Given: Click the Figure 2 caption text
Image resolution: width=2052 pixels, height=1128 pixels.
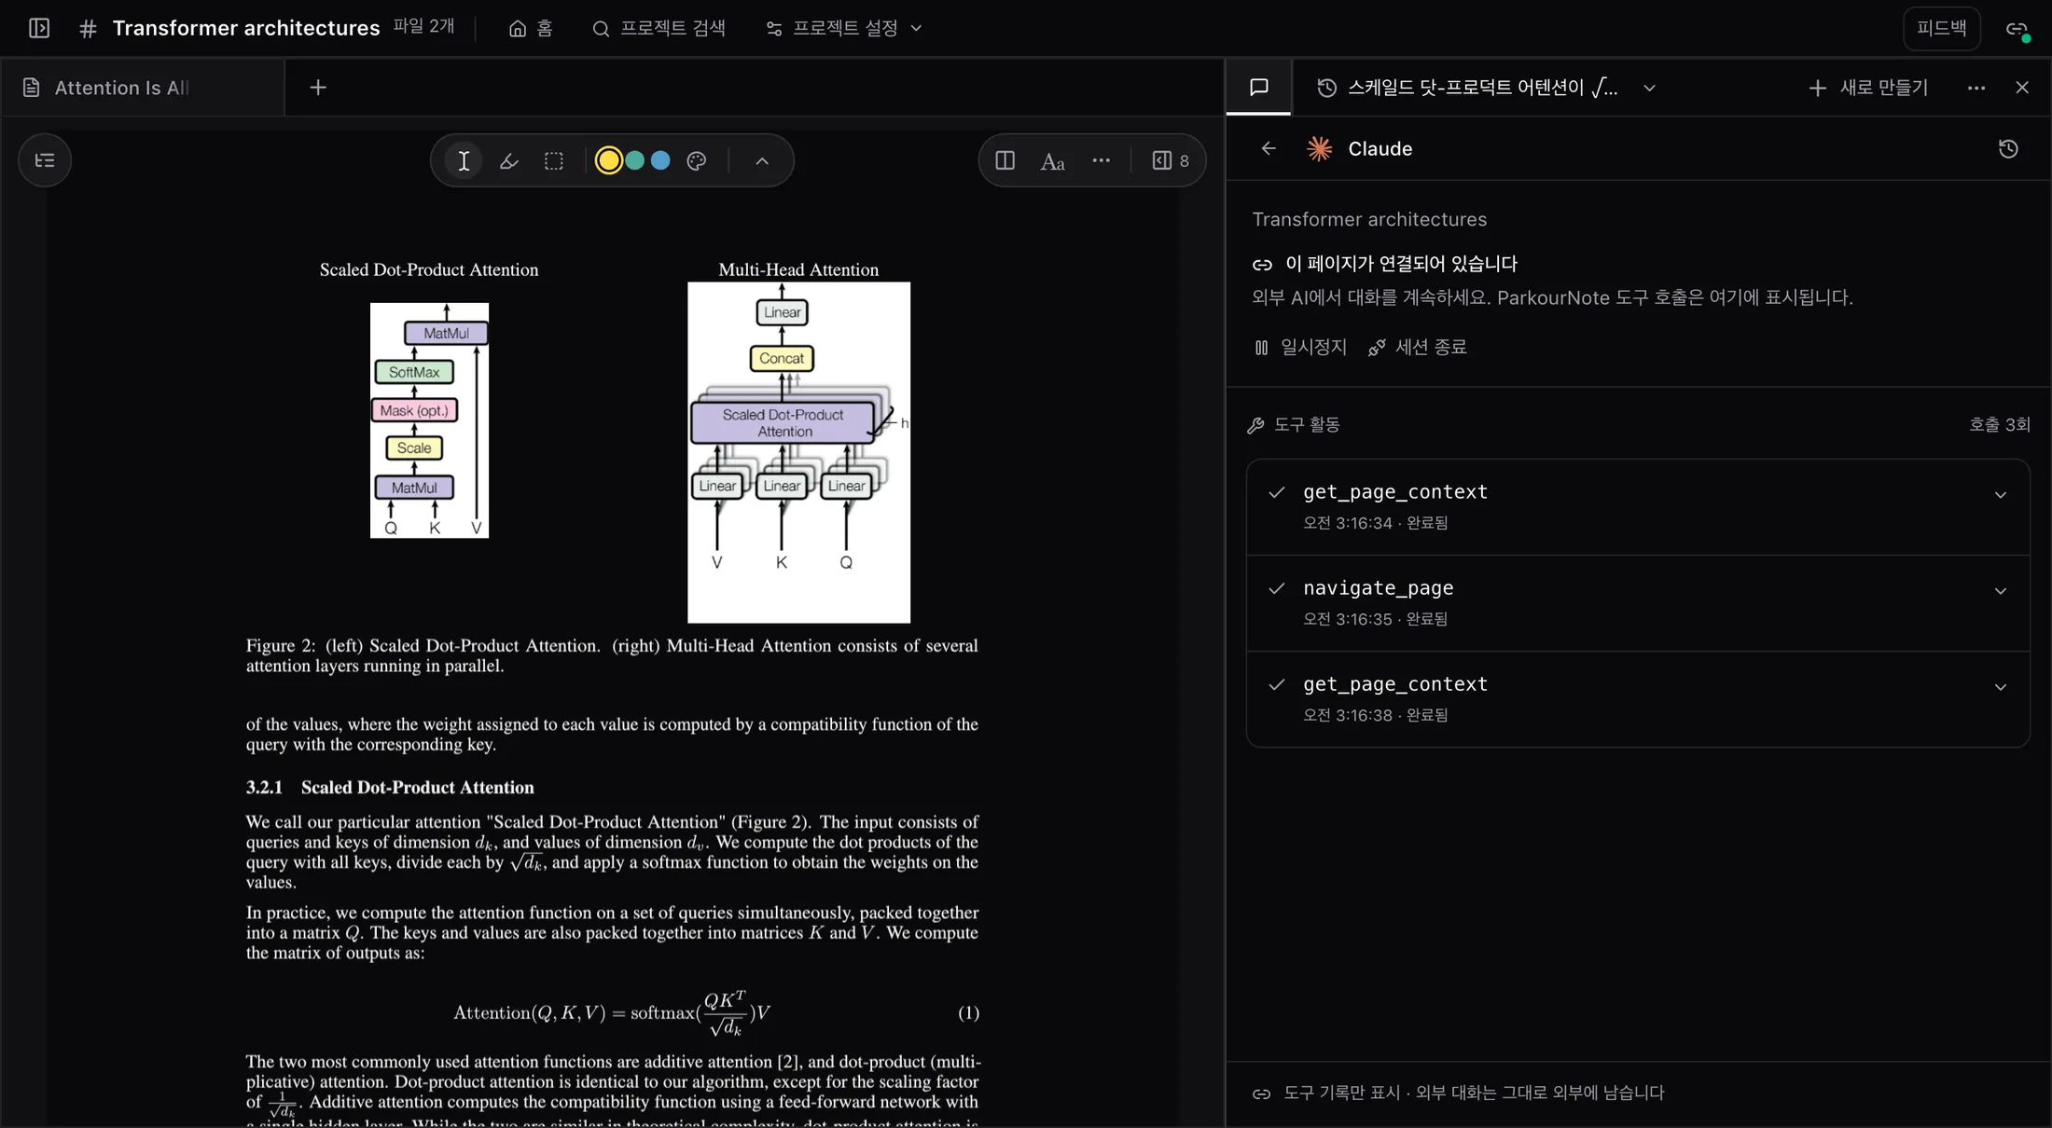Looking at the screenshot, I should point(612,655).
